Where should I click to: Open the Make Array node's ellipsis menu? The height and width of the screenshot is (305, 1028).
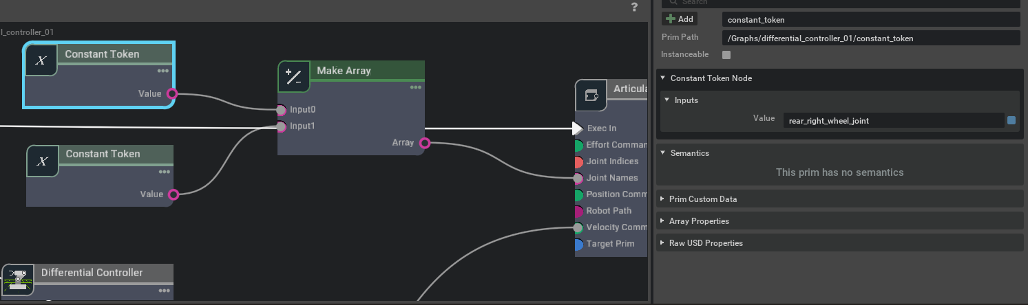[x=415, y=87]
